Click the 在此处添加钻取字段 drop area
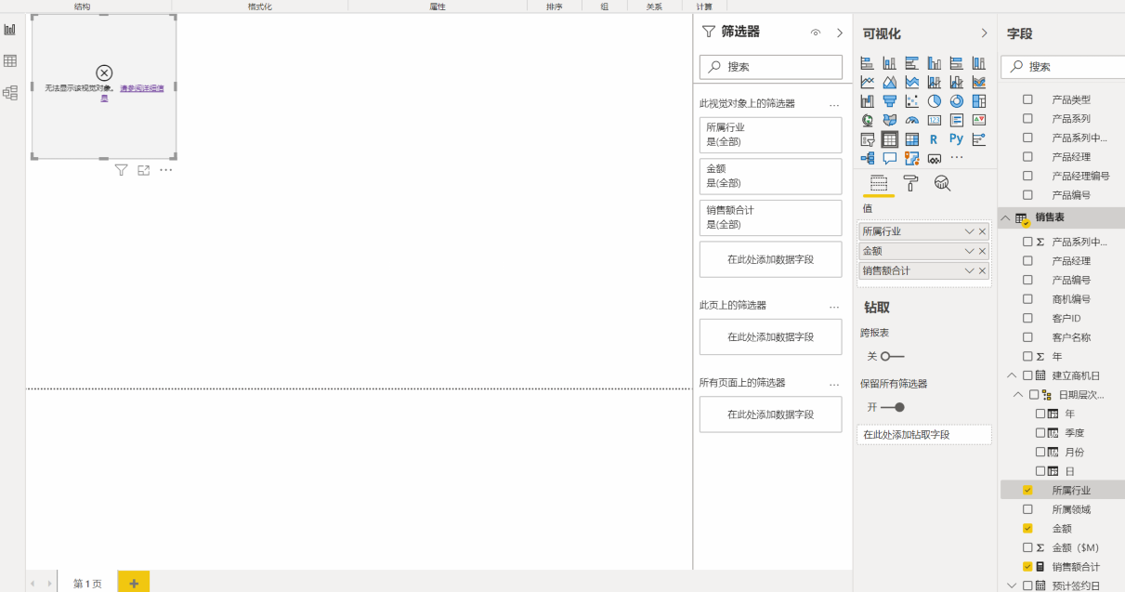 pos(924,434)
